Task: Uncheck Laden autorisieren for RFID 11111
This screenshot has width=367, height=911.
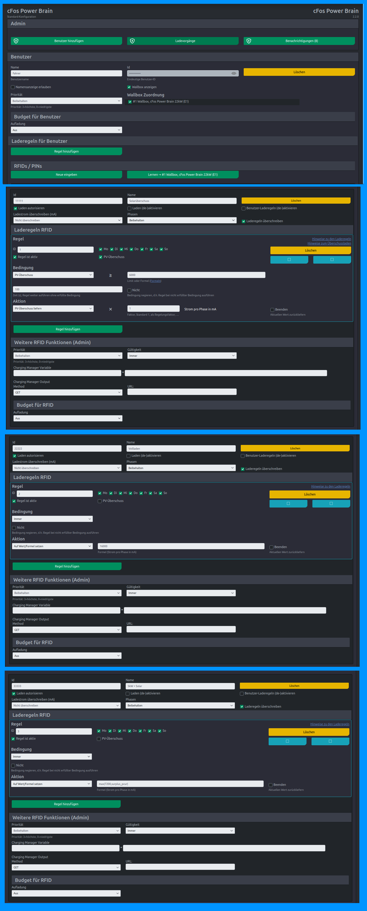Action: point(15,208)
